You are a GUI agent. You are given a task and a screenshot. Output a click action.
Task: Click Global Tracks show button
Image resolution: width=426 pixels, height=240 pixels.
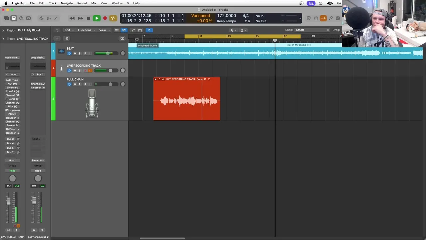pos(122,38)
